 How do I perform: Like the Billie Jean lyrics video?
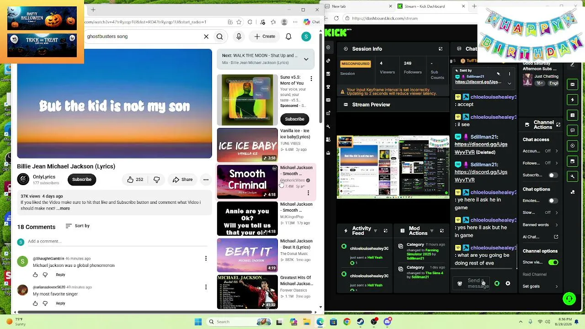point(135,180)
